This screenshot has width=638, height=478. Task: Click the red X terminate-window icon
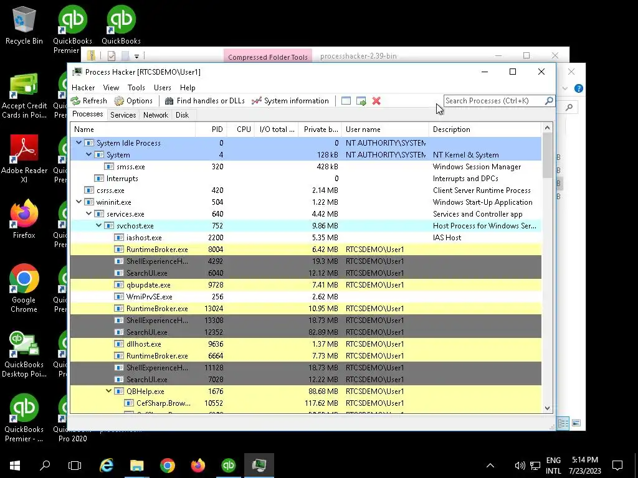pyautogui.click(x=376, y=101)
